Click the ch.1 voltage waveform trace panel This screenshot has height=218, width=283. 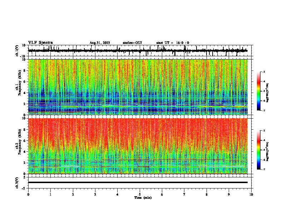point(140,51)
